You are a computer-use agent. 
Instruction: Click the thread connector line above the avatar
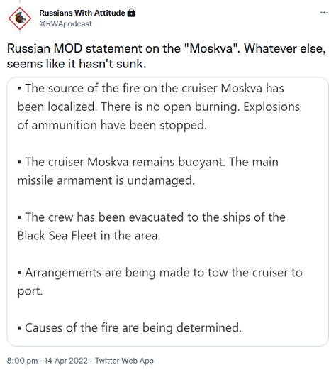20,1
